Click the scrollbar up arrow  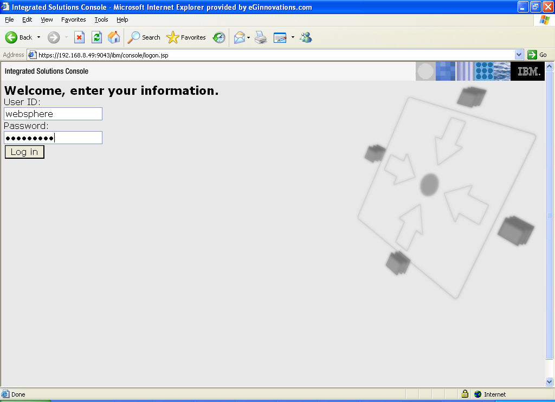(x=550, y=66)
